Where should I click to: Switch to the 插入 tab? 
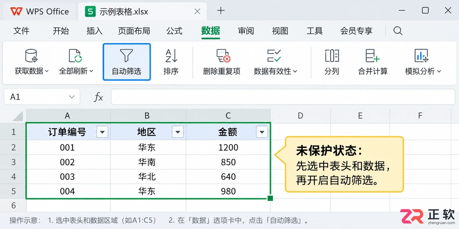coord(95,31)
